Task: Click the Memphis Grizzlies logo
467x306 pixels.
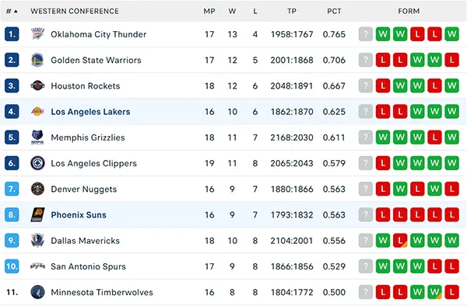Action: click(38, 137)
